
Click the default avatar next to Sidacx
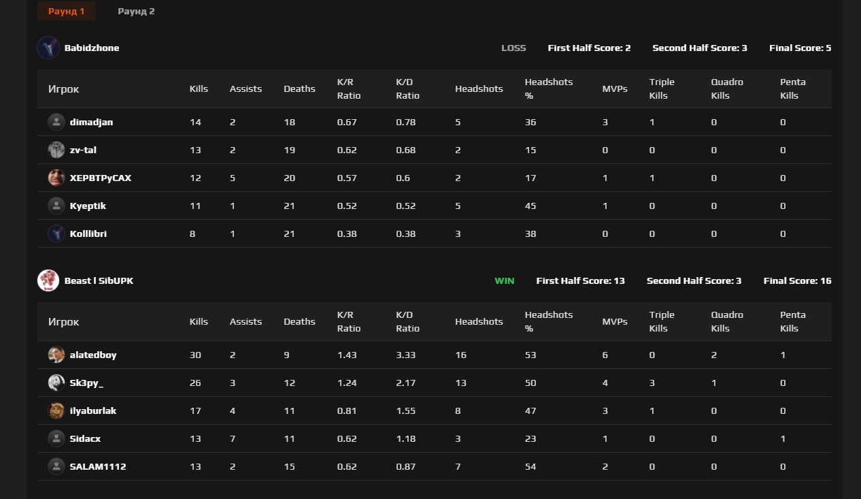[56, 439]
